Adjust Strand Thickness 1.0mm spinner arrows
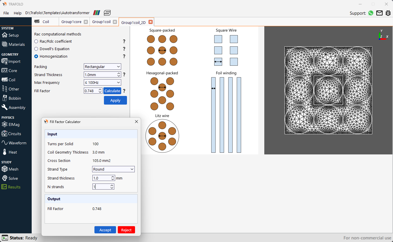Viewport: 393px width, 242px height. pos(119,75)
